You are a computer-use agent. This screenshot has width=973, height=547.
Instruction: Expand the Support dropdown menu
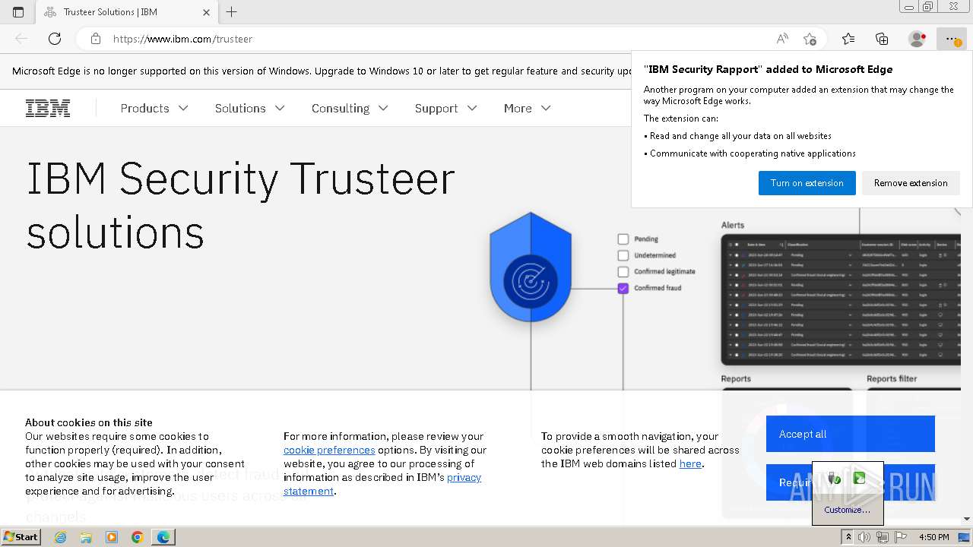pyautogui.click(x=446, y=108)
